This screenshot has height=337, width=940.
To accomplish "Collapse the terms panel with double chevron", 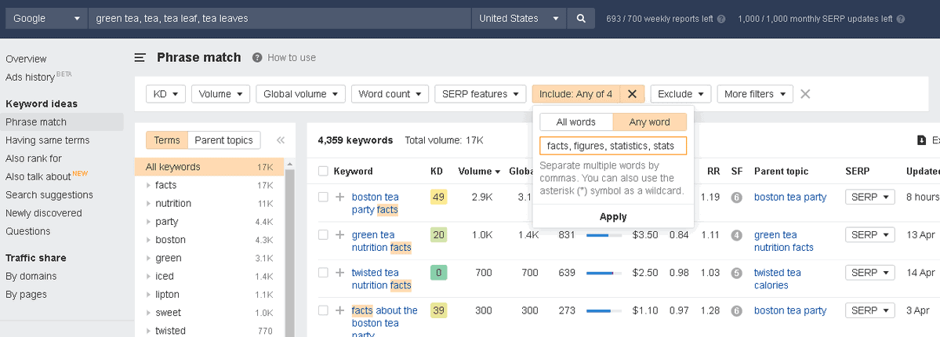I will [x=281, y=140].
